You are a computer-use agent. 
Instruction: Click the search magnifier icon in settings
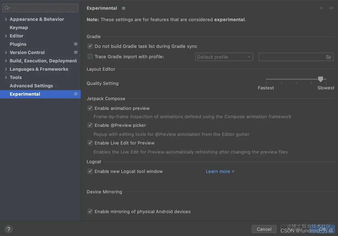[x=7, y=8]
